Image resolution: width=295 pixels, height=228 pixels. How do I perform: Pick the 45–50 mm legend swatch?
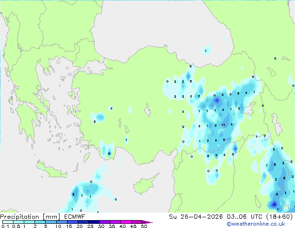pyautogui.click(x=137, y=222)
